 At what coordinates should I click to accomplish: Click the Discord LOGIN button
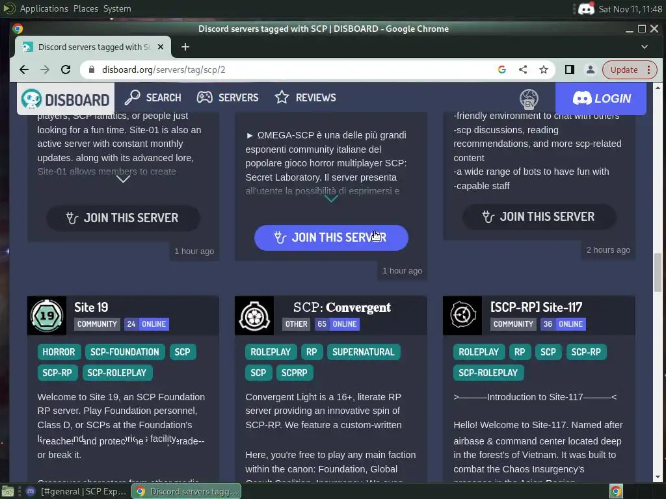pyautogui.click(x=601, y=99)
